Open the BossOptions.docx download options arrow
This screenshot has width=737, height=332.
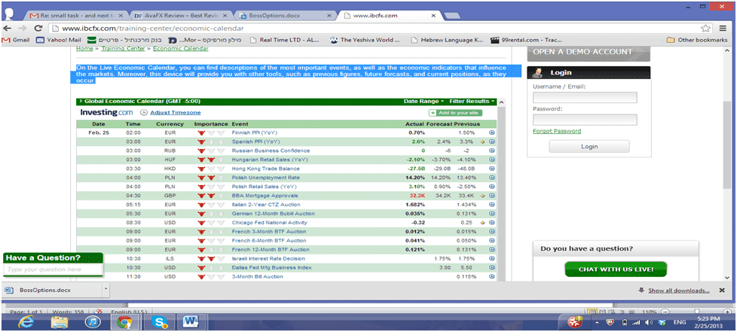106,290
